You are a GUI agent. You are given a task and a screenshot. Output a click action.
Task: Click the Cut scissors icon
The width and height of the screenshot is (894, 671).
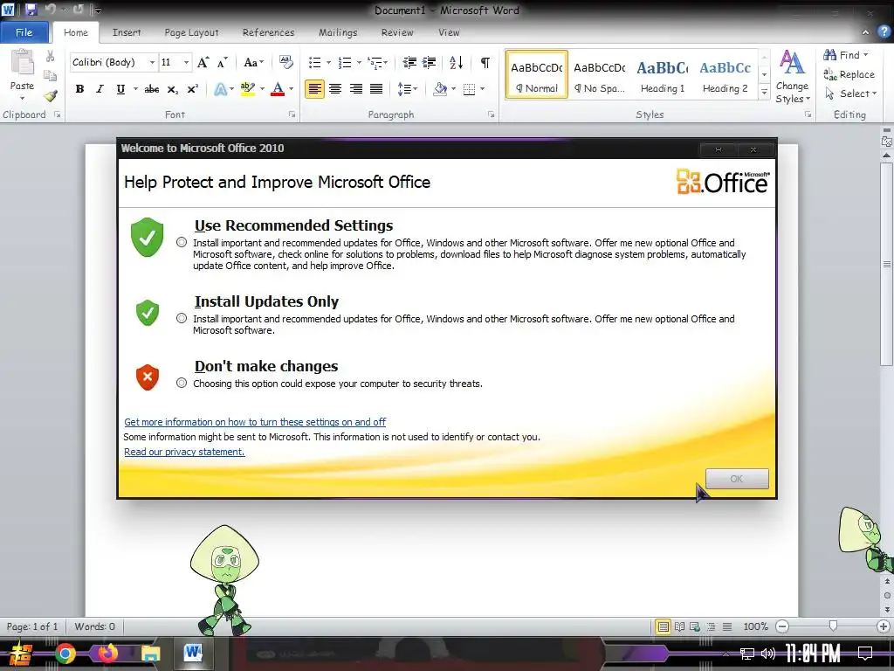tap(50, 56)
